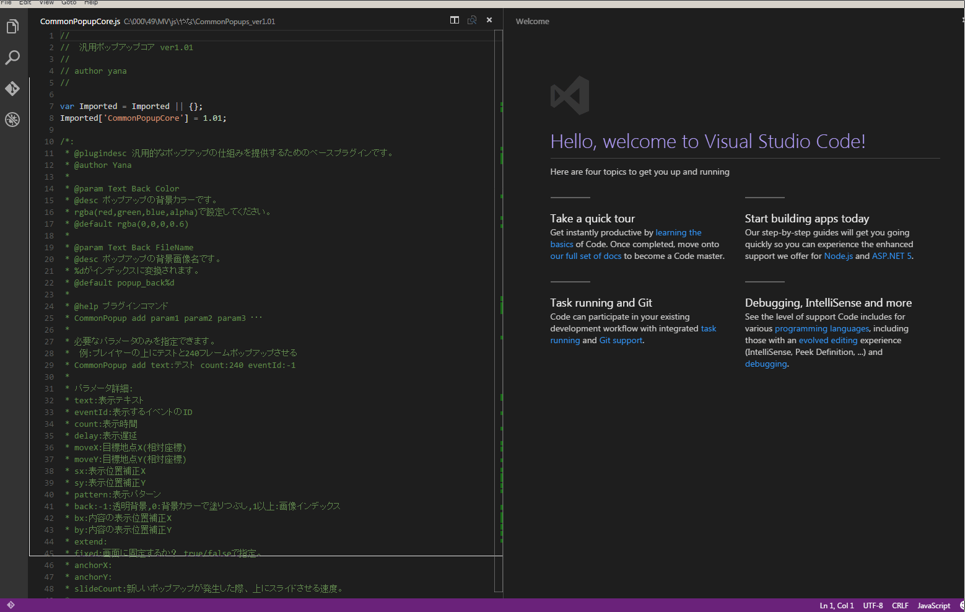Open the Edit menu
Viewport: 965px width, 612px height.
25,2
